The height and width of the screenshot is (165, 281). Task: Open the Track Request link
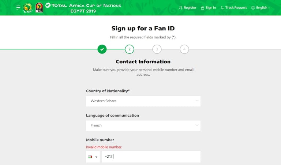pos(236,8)
